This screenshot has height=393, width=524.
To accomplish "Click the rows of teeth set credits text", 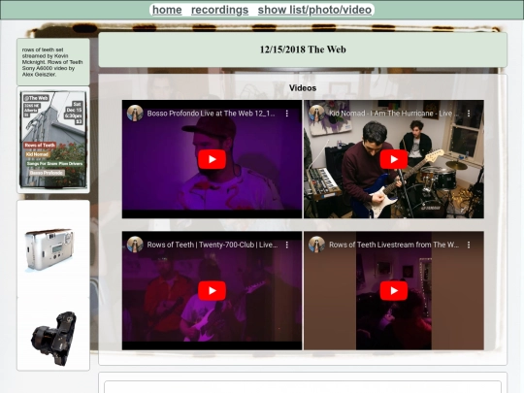I will click(52, 62).
